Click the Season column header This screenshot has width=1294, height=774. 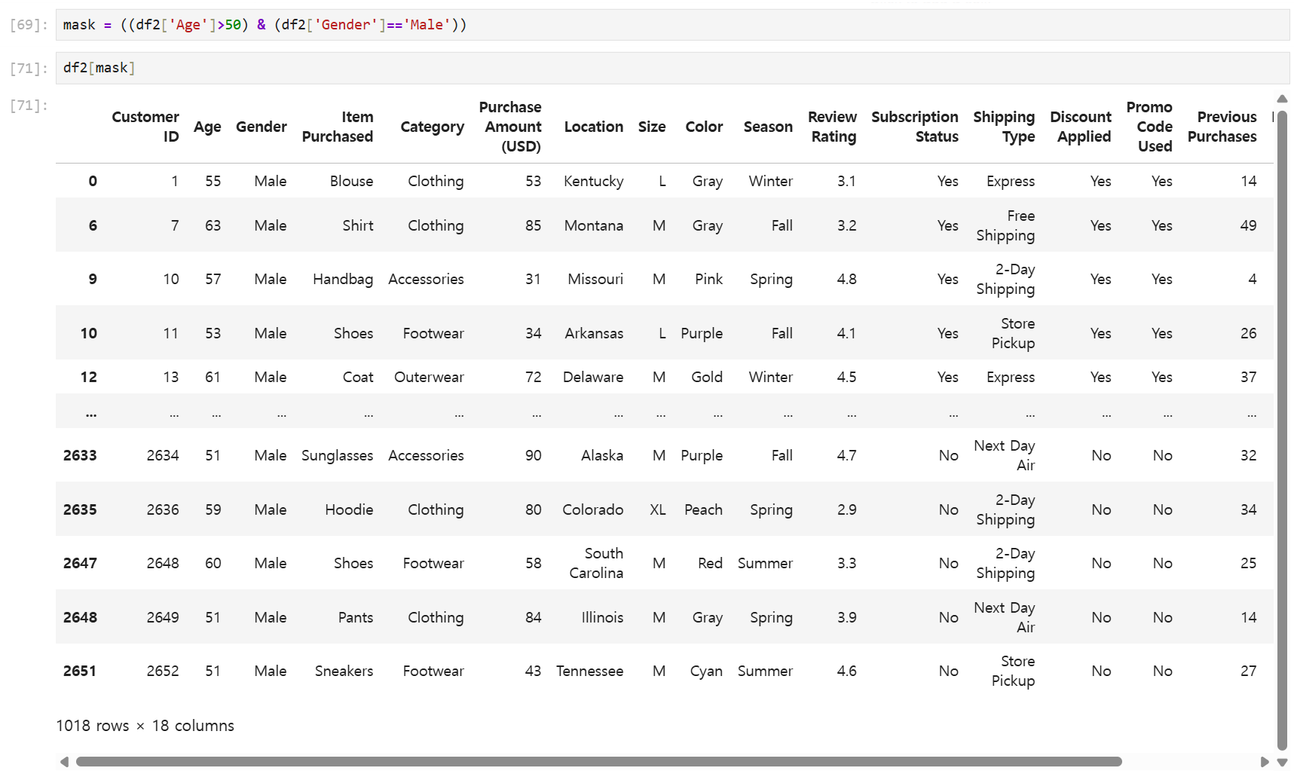click(x=768, y=127)
